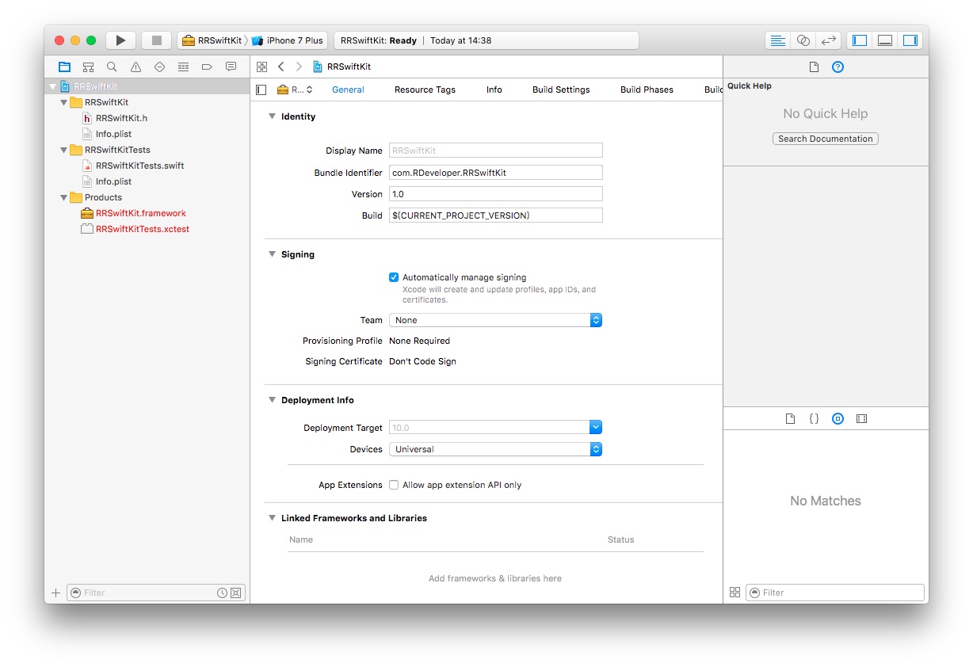Stop the running task
Image resolution: width=973 pixels, height=667 pixels.
pos(157,40)
